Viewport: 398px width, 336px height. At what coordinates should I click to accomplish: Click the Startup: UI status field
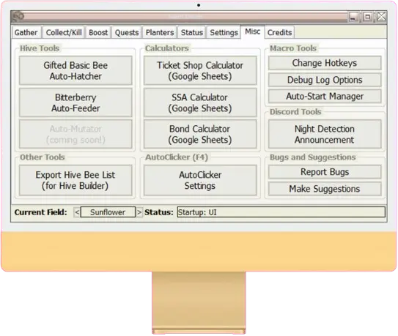tap(281, 212)
